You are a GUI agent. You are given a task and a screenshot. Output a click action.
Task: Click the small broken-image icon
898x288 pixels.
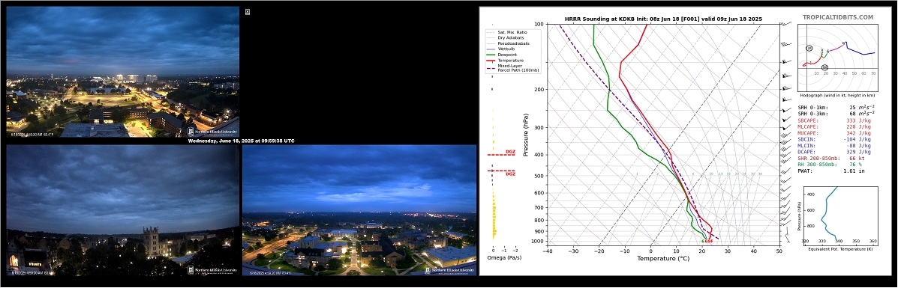tap(248, 12)
